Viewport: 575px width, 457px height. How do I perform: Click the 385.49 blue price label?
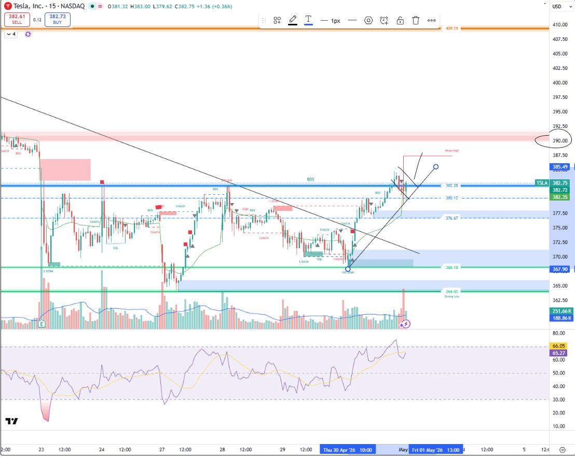tap(559, 167)
